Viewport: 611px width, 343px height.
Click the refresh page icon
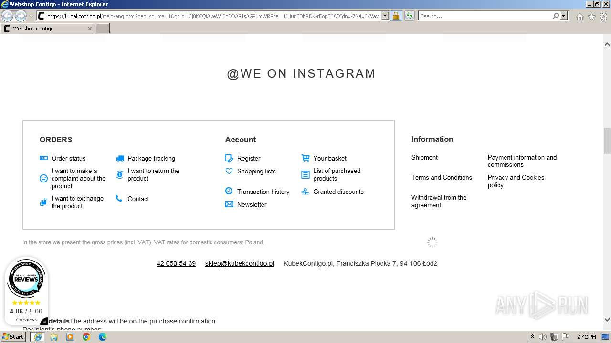tap(409, 16)
